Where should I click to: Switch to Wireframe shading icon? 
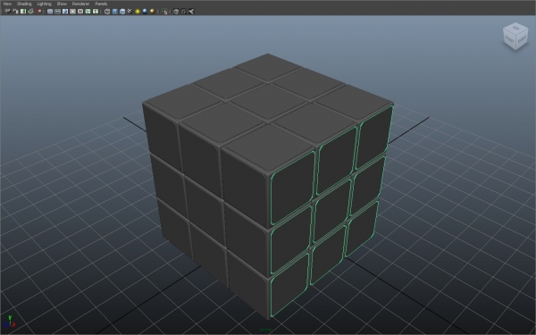(x=107, y=12)
